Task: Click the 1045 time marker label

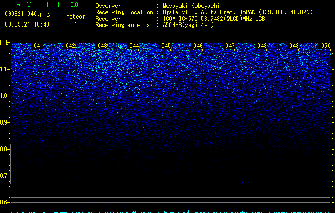Action: (165, 46)
